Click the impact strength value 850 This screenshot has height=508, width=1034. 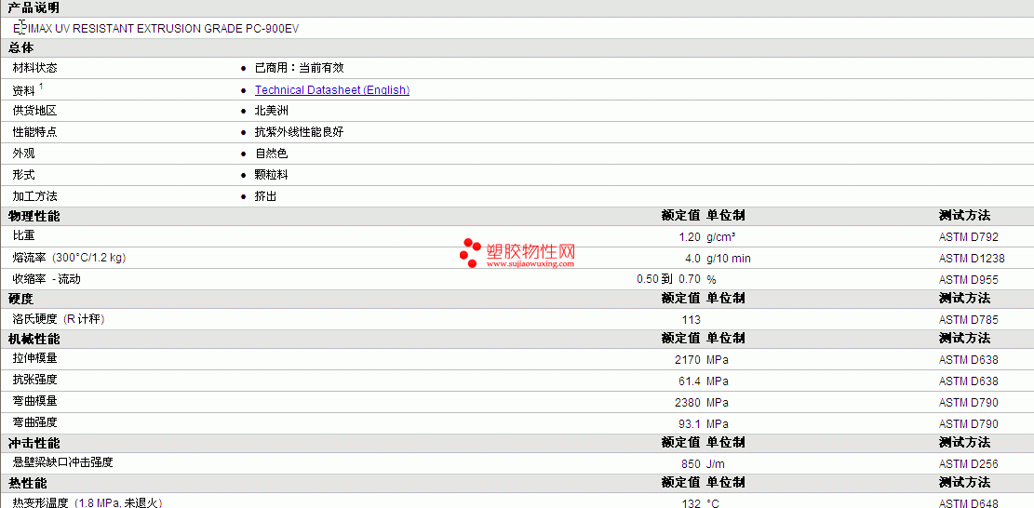[x=692, y=464]
